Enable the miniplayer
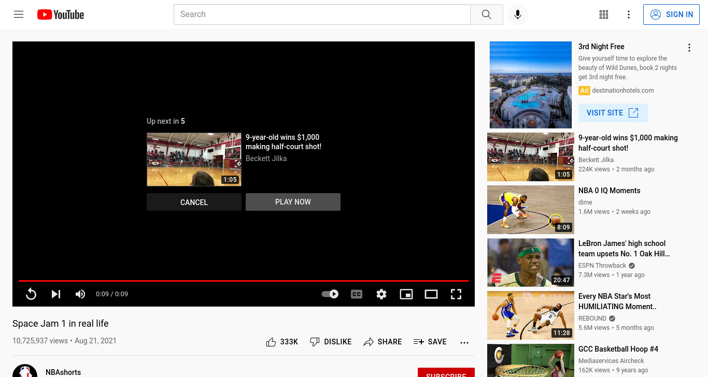 coord(406,294)
